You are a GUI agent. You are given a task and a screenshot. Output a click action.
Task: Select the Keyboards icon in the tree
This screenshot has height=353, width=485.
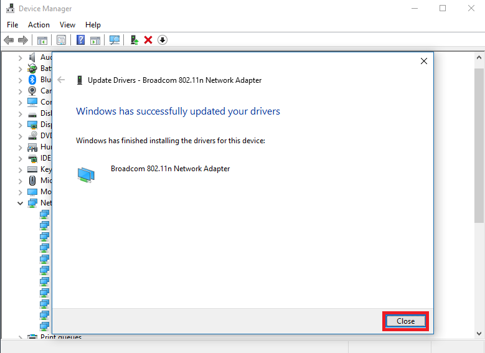pos(32,169)
